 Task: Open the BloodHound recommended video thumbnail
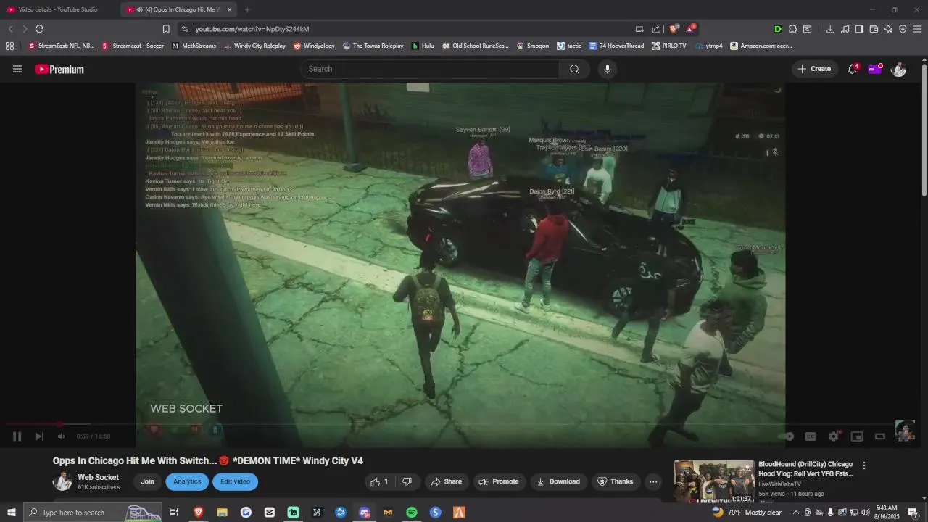(714, 481)
